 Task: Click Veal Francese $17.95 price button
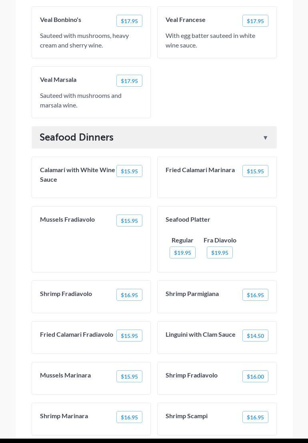click(255, 21)
